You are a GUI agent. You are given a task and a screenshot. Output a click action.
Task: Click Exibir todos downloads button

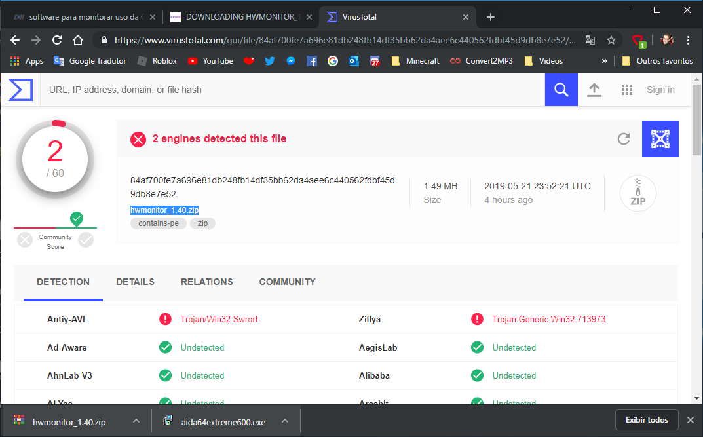(x=647, y=420)
